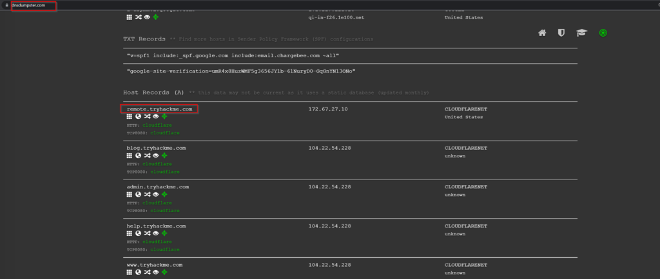The height and width of the screenshot is (279, 660).
Task: Click the google-site-verification TXT record
Action: pyautogui.click(x=241, y=71)
